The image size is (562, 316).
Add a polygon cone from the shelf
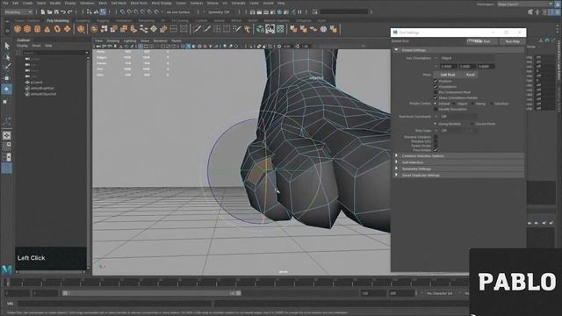point(47,29)
